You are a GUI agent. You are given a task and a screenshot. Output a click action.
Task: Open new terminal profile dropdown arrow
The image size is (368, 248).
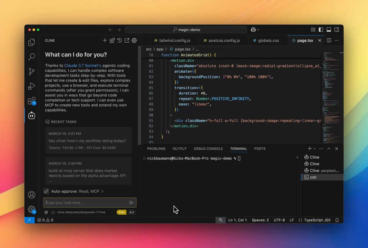314,149
